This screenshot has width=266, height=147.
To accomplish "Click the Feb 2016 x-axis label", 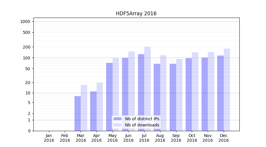I will point(65,138).
